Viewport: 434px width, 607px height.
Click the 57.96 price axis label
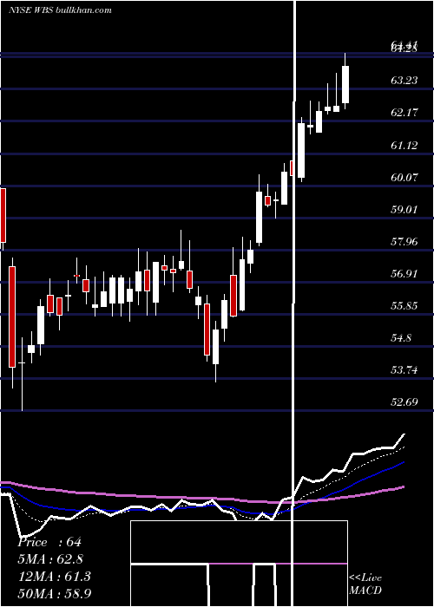point(404,242)
